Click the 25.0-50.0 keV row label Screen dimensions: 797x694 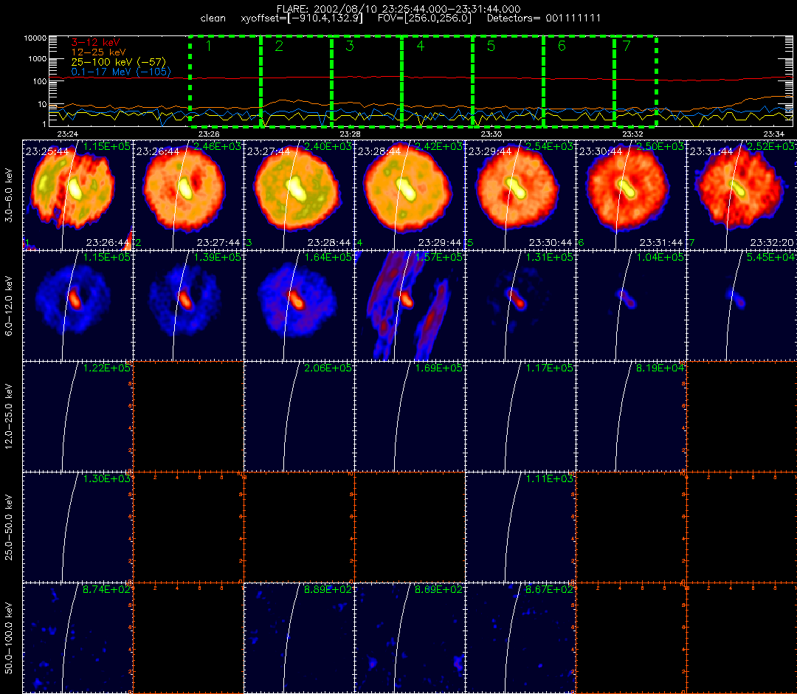pyautogui.click(x=9, y=528)
